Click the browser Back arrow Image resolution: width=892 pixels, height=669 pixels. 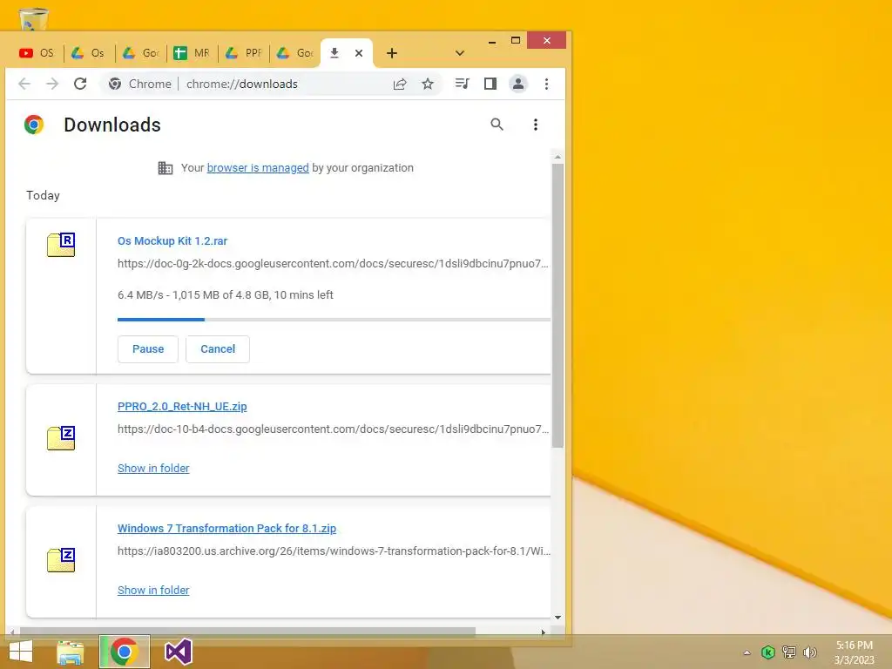pos(24,84)
